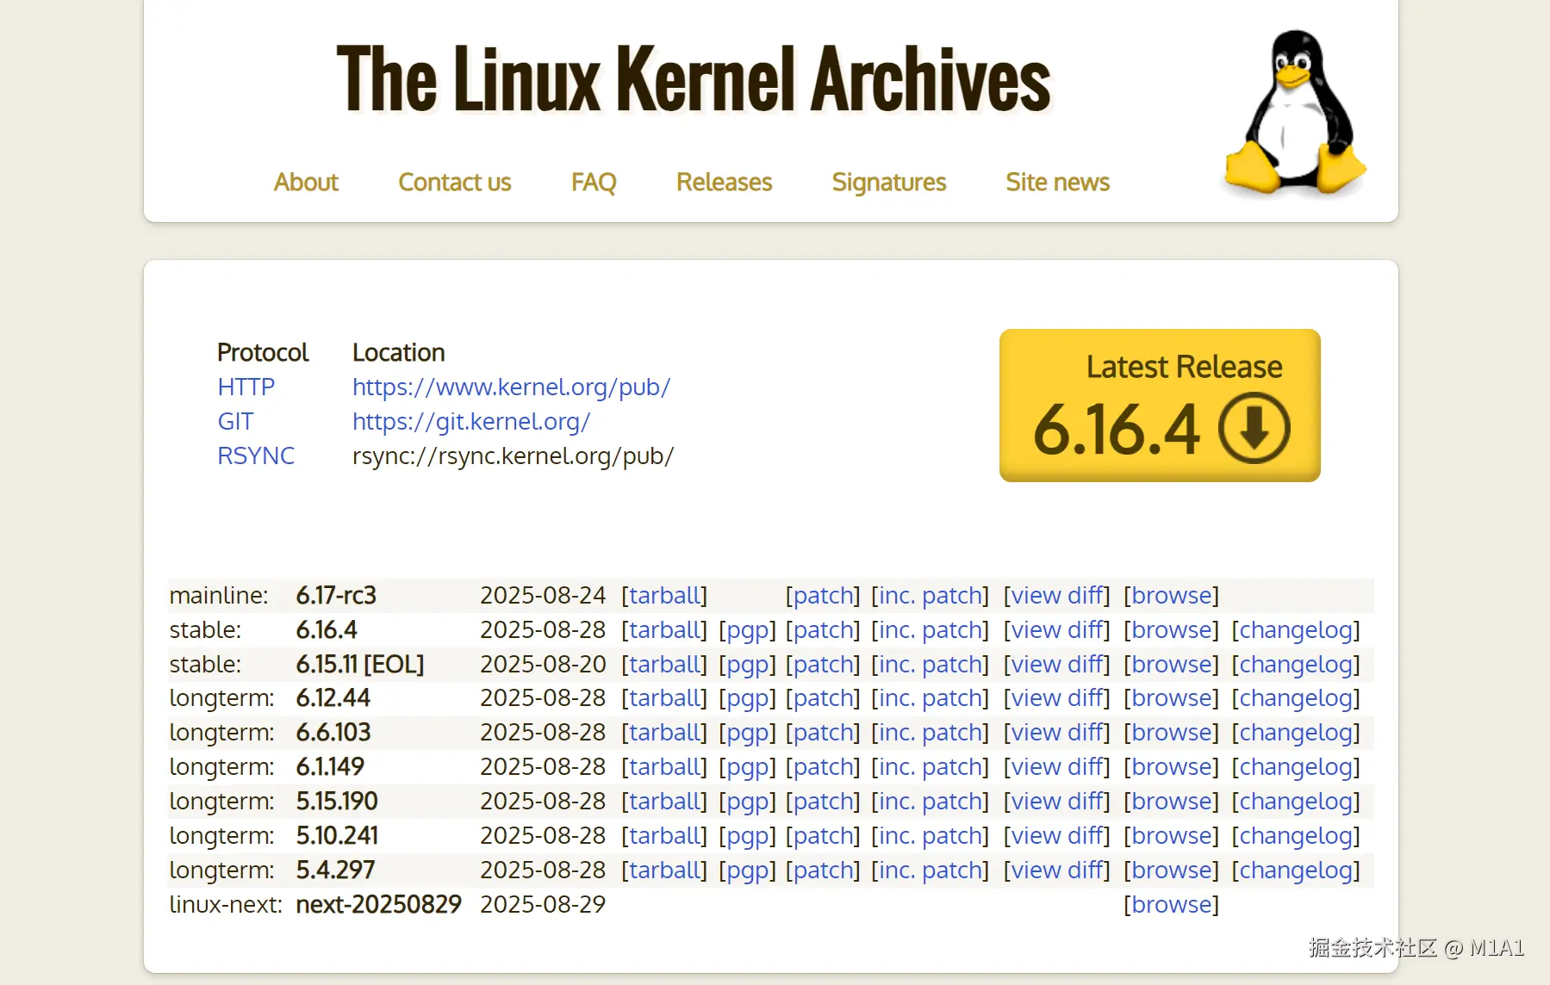Click the Latest Release 6.16.4 button
This screenshot has width=1550, height=985.
click(x=1160, y=406)
